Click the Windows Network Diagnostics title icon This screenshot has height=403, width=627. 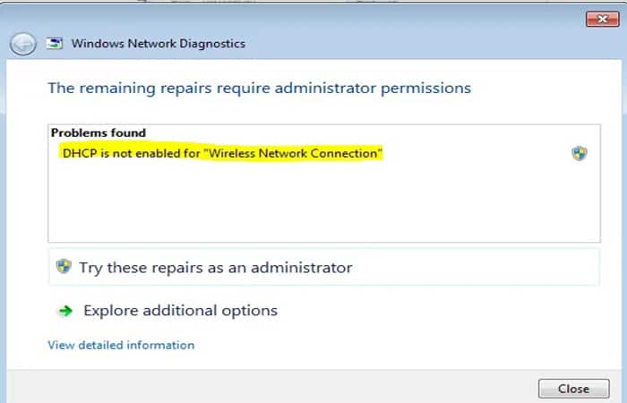pyautogui.click(x=55, y=43)
